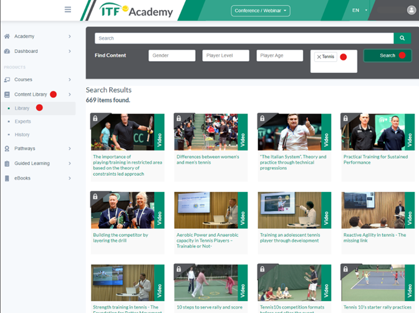Screen dimensions: 419x313
Task: Open 'The importance of playing/training' title link
Action: point(127,165)
